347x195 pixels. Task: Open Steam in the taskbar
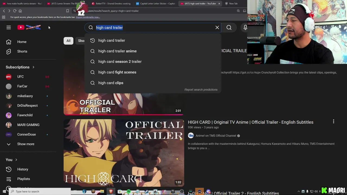[146, 191]
